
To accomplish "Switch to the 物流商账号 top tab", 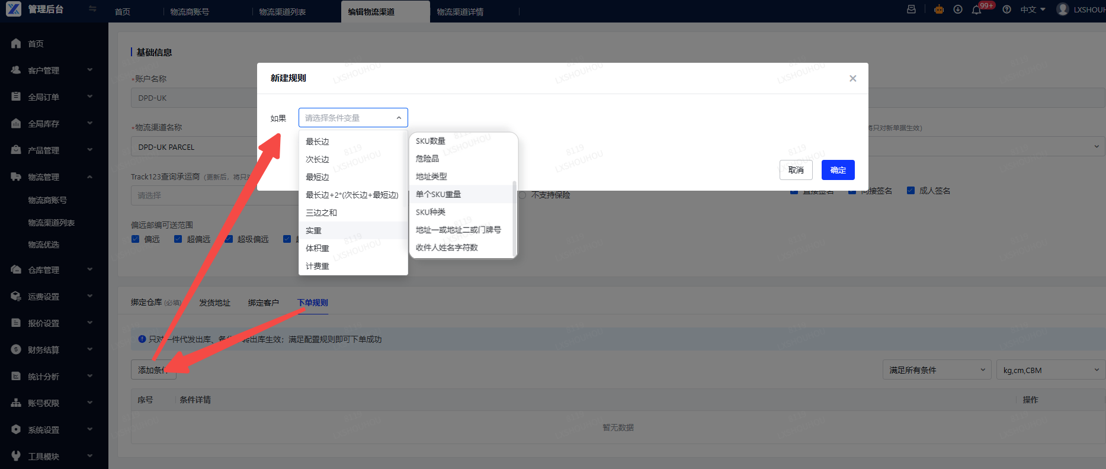I will point(190,12).
